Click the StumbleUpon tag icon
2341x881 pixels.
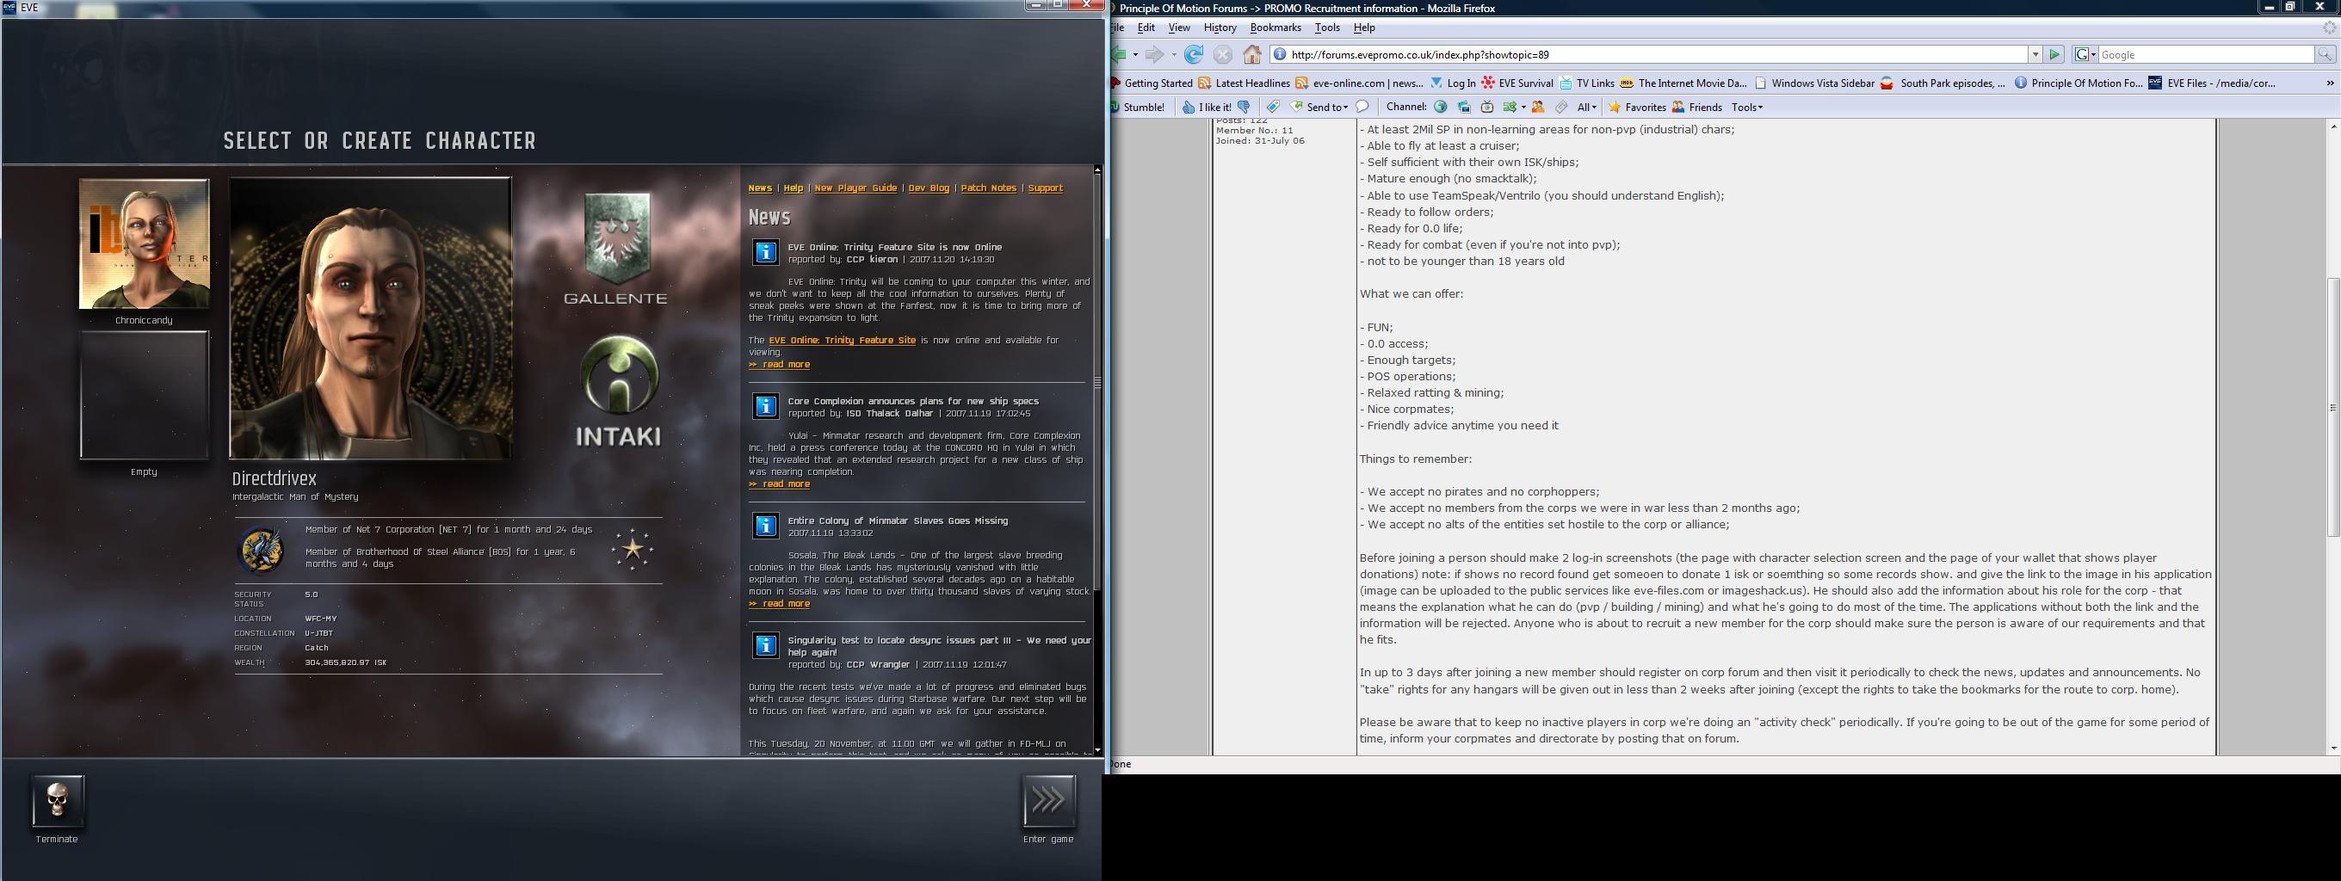click(x=1273, y=108)
